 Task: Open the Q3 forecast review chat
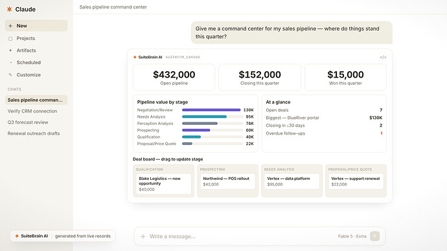pyautogui.click(x=36, y=122)
